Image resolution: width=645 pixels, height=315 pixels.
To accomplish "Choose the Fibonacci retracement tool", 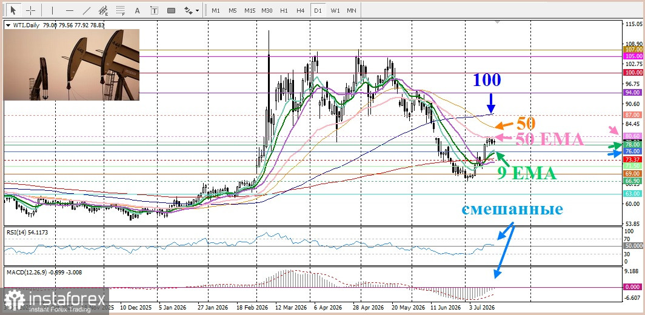I will coord(121,10).
